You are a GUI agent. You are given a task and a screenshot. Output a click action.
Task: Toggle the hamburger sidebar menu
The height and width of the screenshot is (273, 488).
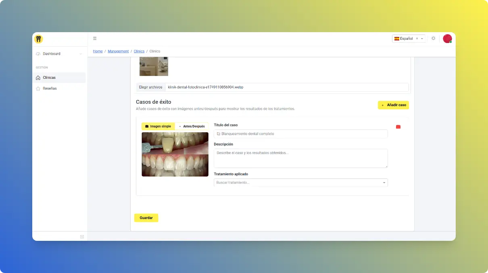coord(95,39)
